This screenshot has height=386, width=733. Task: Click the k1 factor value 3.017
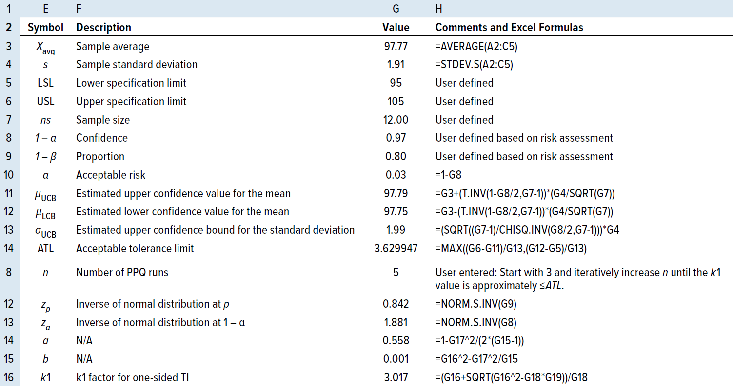coord(396,376)
